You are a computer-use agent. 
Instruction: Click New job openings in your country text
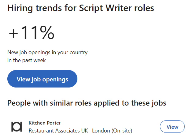pyautogui.click(x=47, y=52)
